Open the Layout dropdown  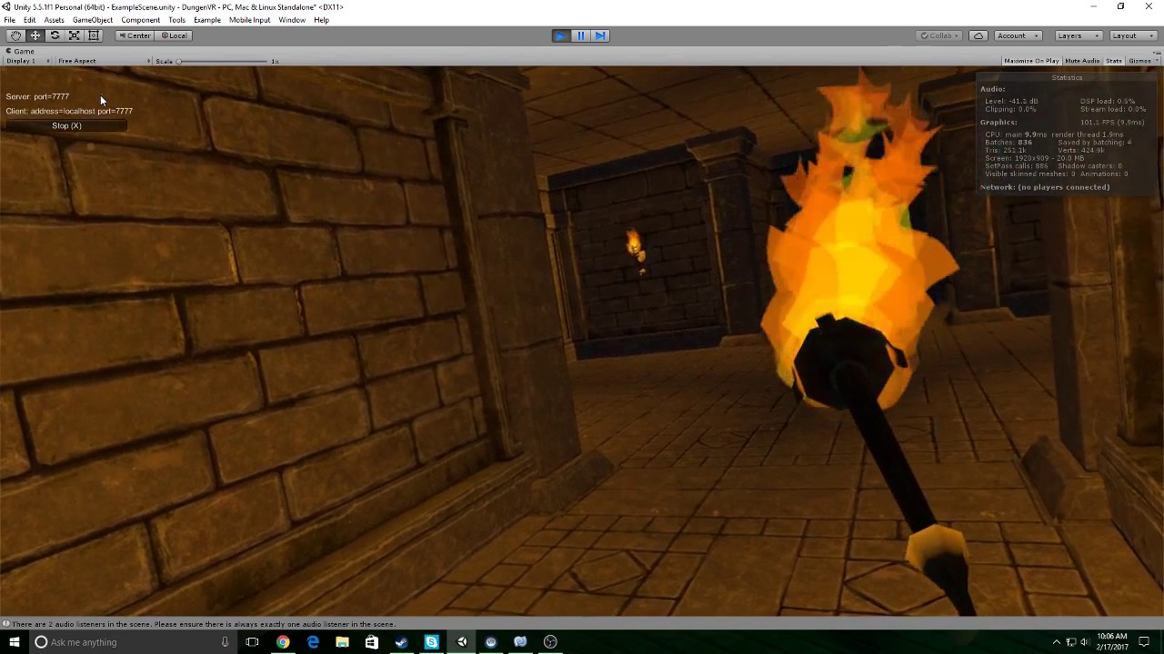1132,35
